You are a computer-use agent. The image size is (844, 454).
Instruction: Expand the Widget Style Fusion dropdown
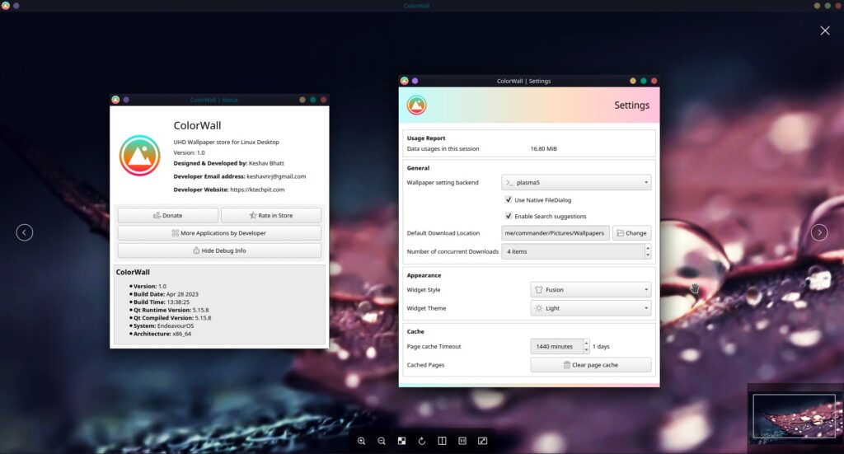pos(590,290)
